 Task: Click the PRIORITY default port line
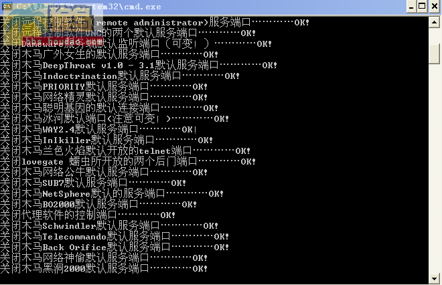click(x=104, y=87)
